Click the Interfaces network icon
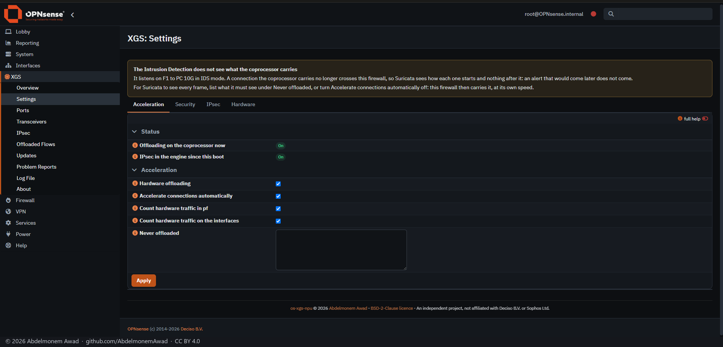723x347 pixels. coord(8,65)
